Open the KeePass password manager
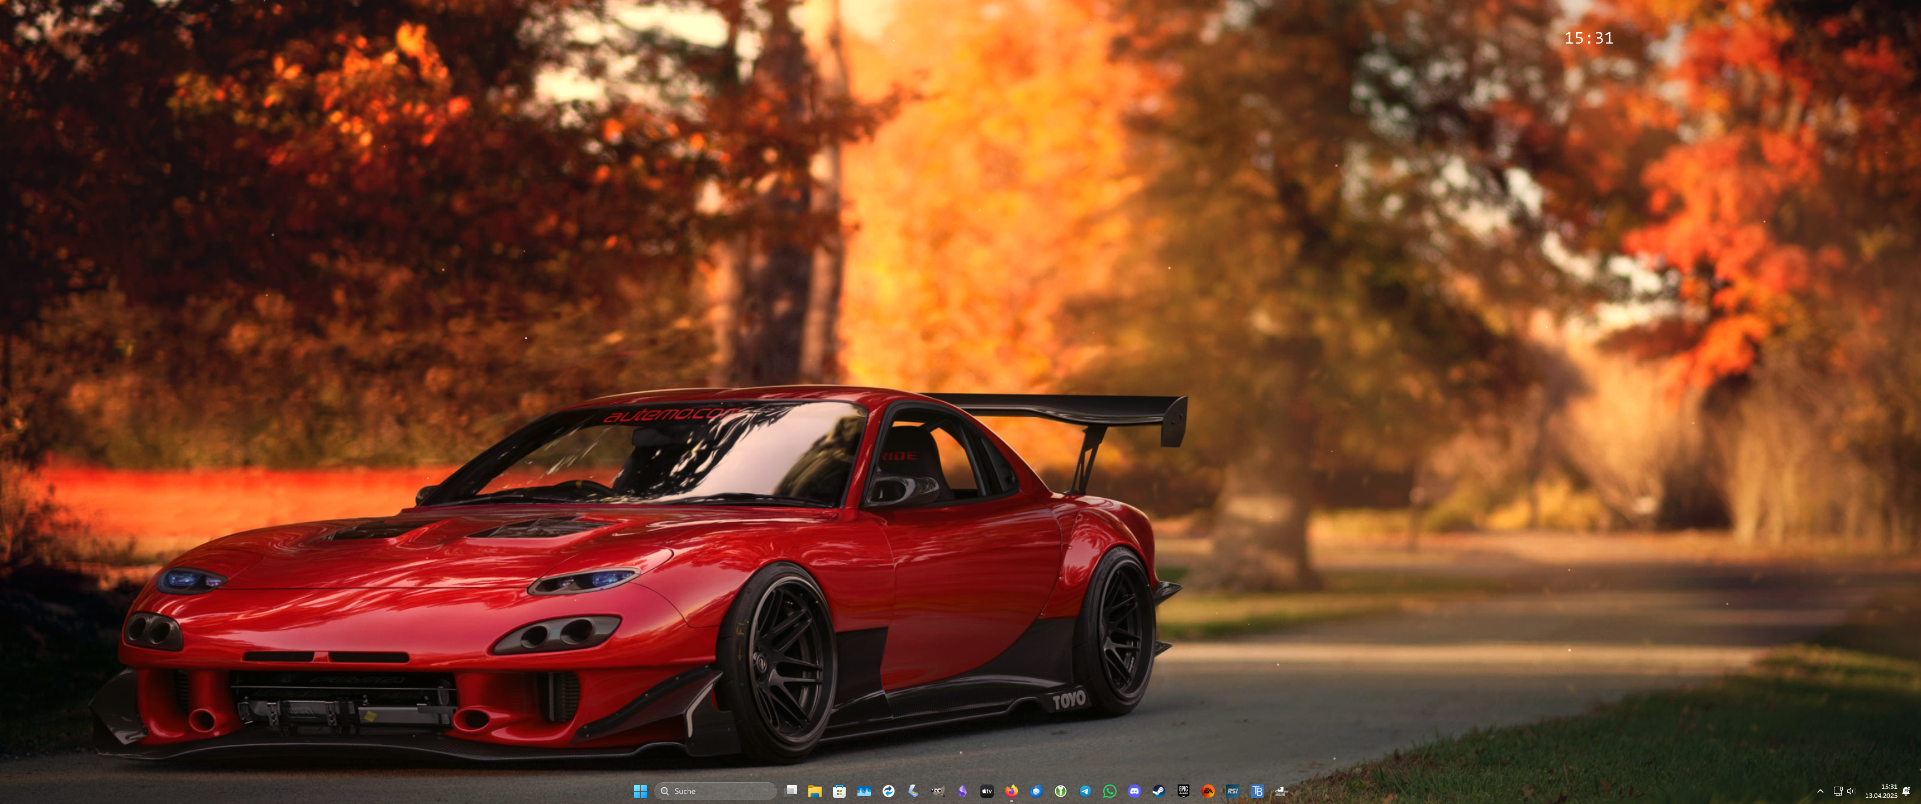Viewport: 1921px width, 804px height. click(1061, 792)
